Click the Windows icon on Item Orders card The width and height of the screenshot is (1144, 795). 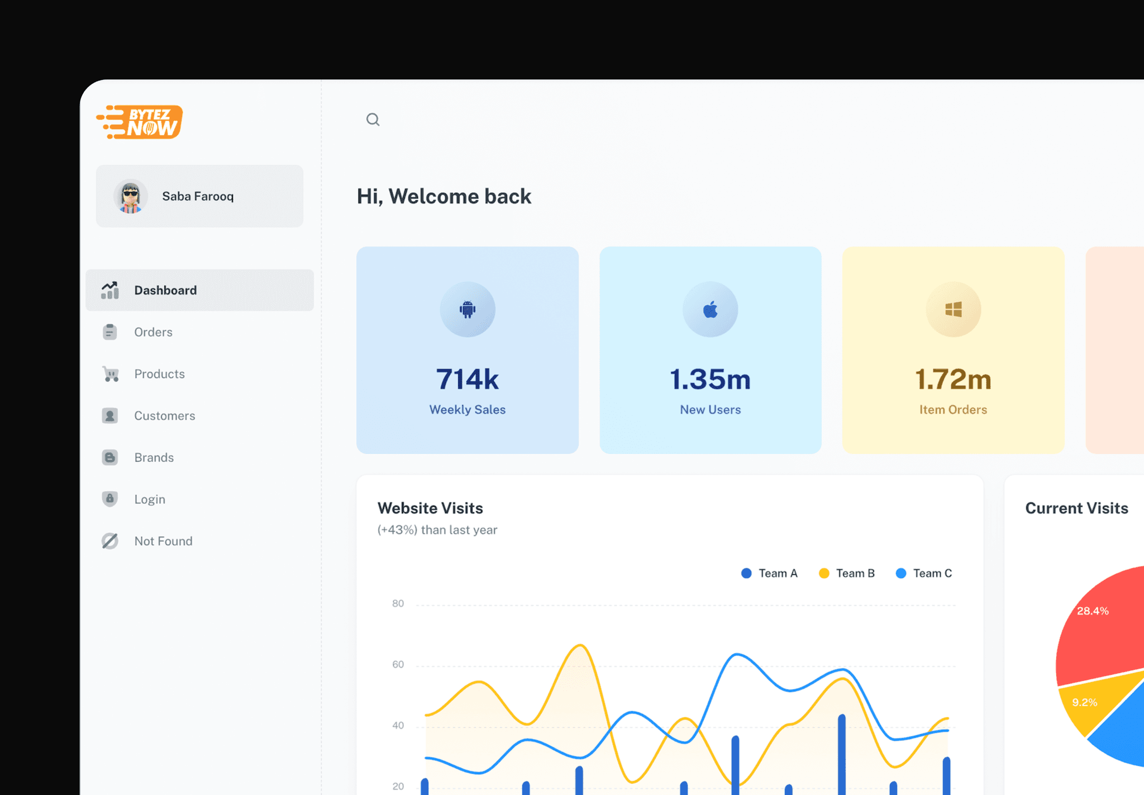[x=953, y=309]
